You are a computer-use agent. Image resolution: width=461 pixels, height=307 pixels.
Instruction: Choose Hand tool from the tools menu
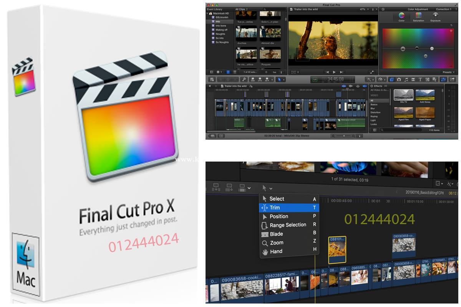tap(289, 251)
